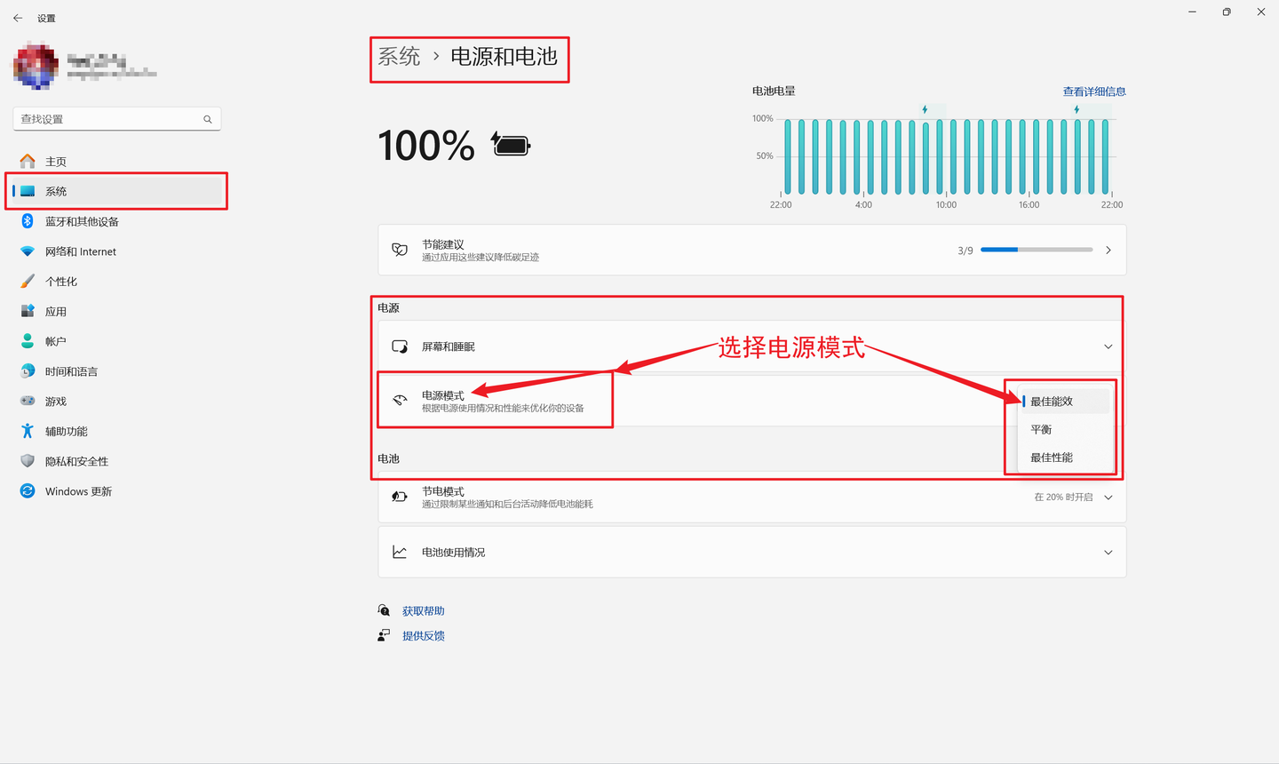Click the 节能建议 leaf heart icon
This screenshot has width=1279, height=764.
400,251
